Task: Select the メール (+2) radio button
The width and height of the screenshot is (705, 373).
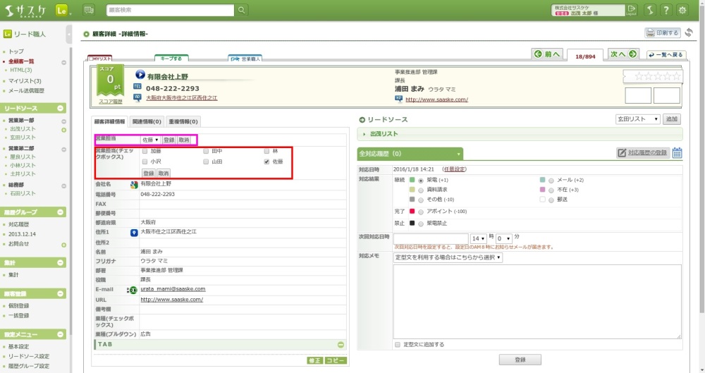Action: pos(551,180)
